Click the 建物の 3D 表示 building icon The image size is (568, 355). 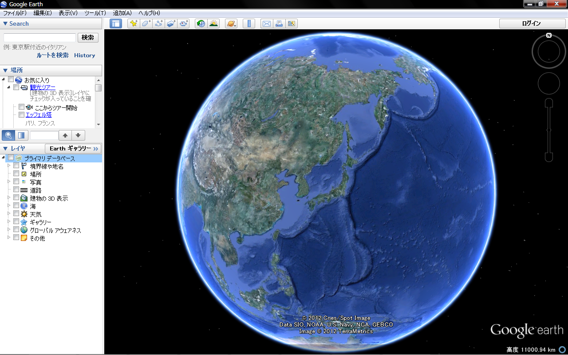24,198
